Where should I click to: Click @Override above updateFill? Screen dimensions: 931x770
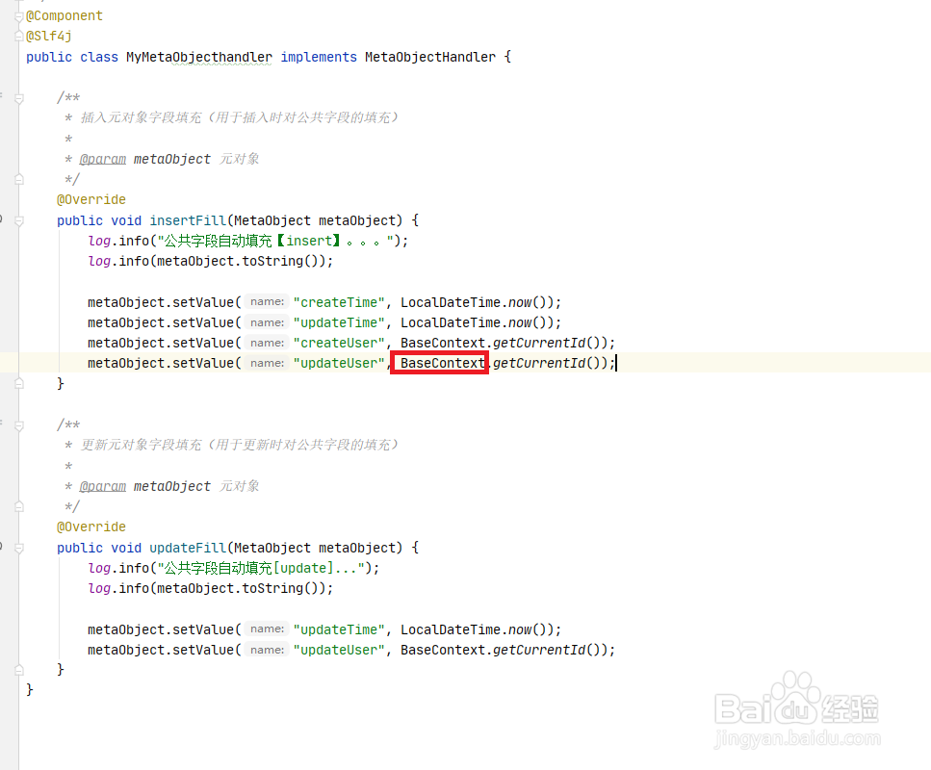(91, 527)
